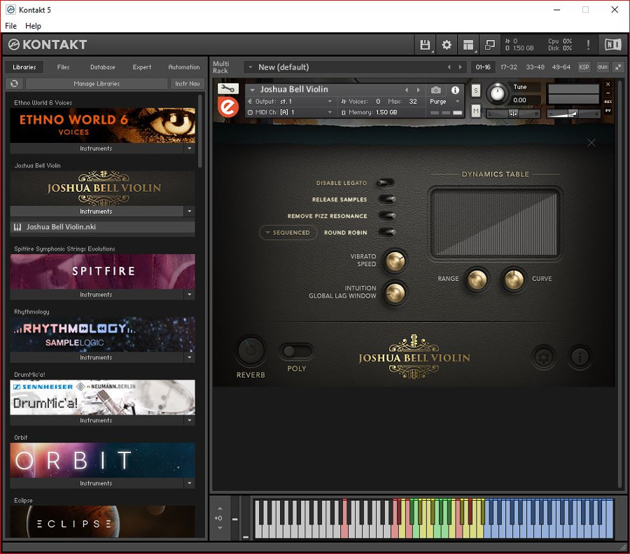Toggle the Reverb power button
The image size is (630, 554).
[251, 351]
